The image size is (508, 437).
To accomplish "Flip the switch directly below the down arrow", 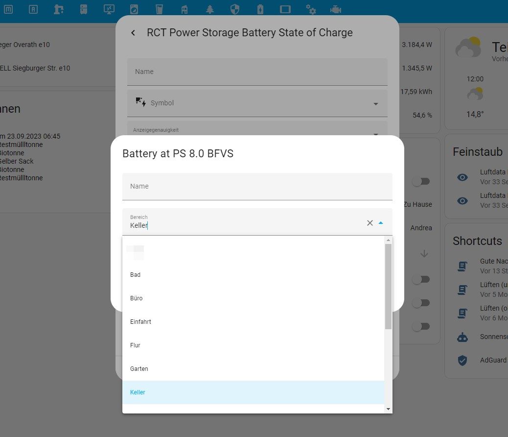I will pos(421,279).
